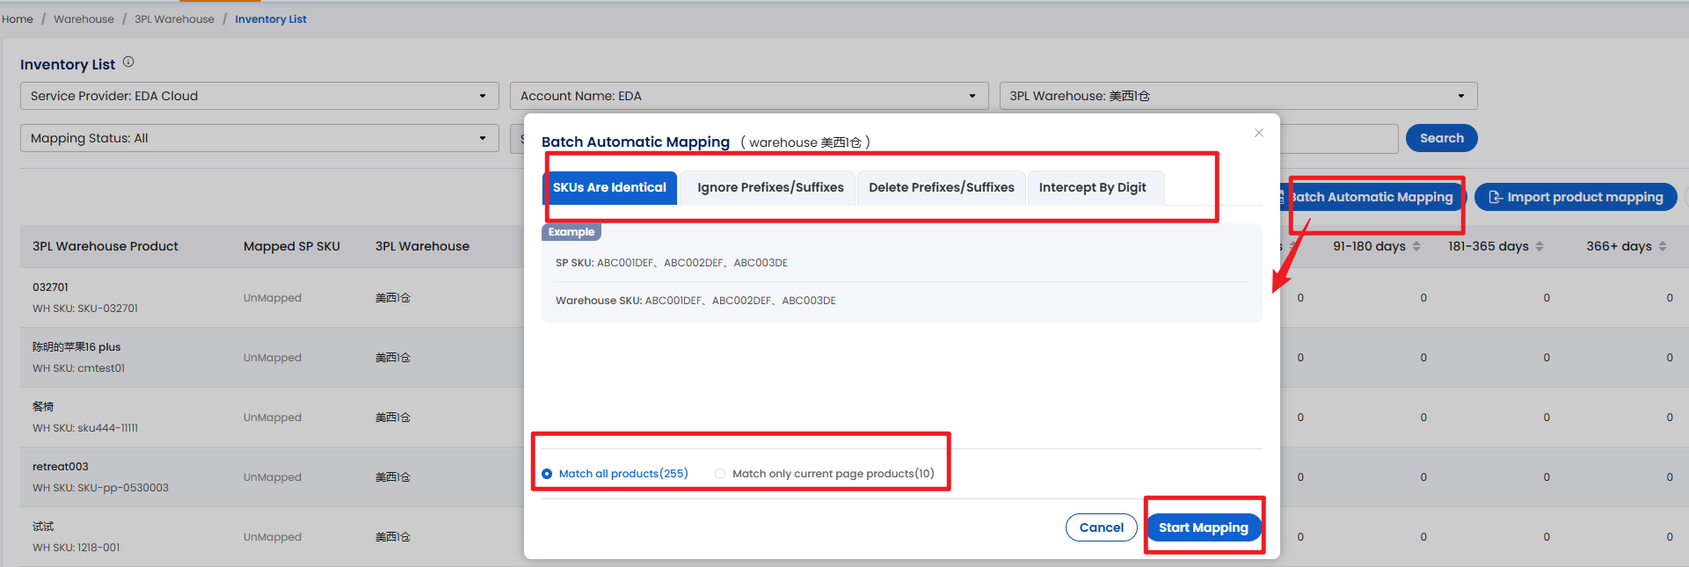Click WH SKU: sku444-11111 text
1689x567 pixels.
[85, 428]
